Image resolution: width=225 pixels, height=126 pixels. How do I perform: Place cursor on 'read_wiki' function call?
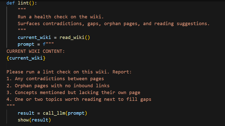pyautogui.click(x=72, y=37)
